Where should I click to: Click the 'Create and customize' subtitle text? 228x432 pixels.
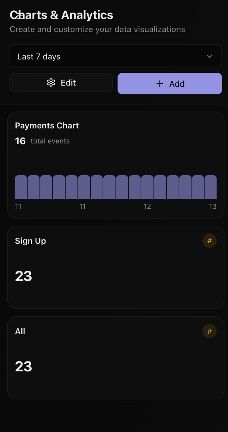point(97,29)
